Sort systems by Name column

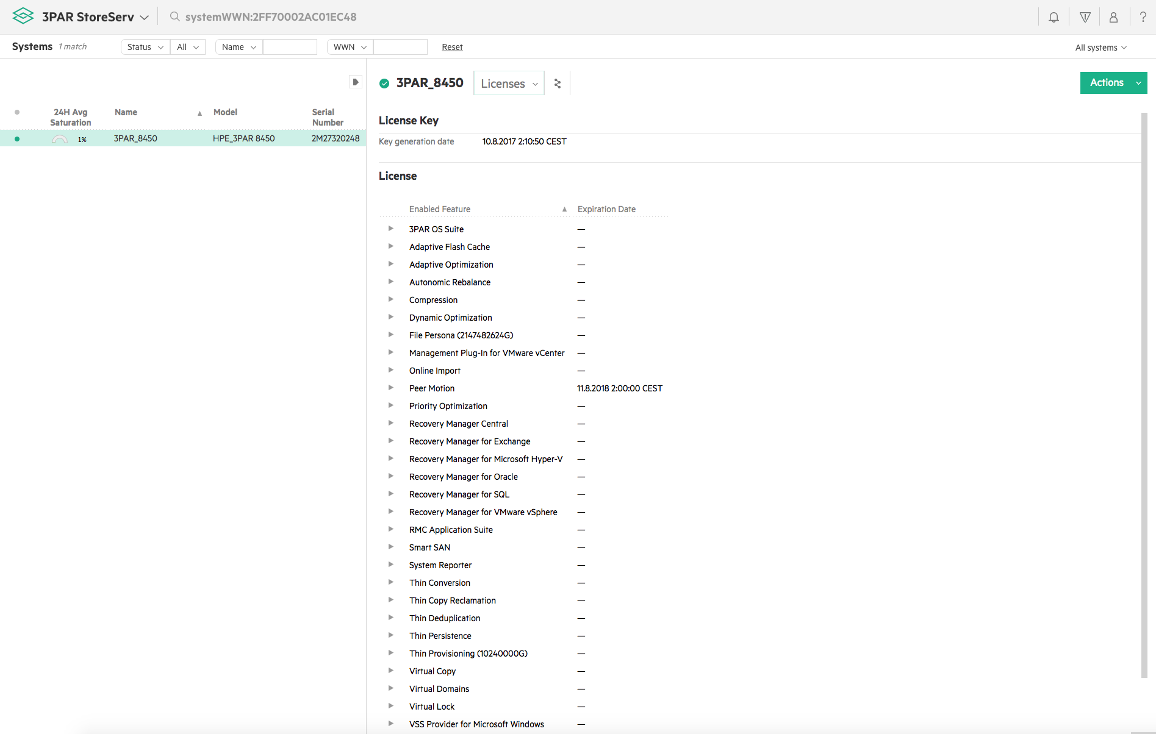126,112
